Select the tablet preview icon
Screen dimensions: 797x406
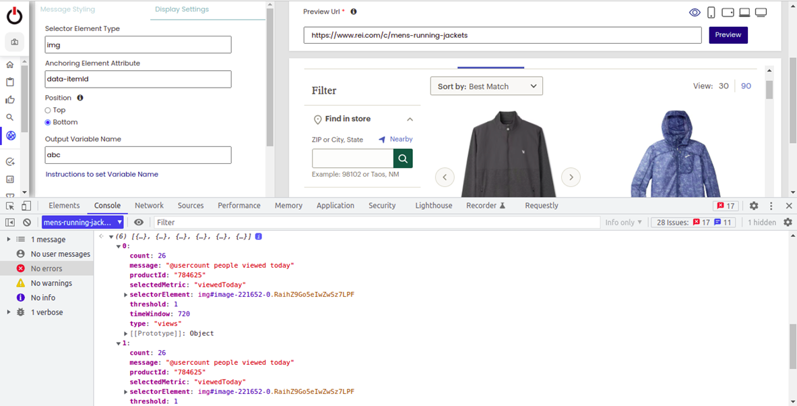(x=728, y=12)
